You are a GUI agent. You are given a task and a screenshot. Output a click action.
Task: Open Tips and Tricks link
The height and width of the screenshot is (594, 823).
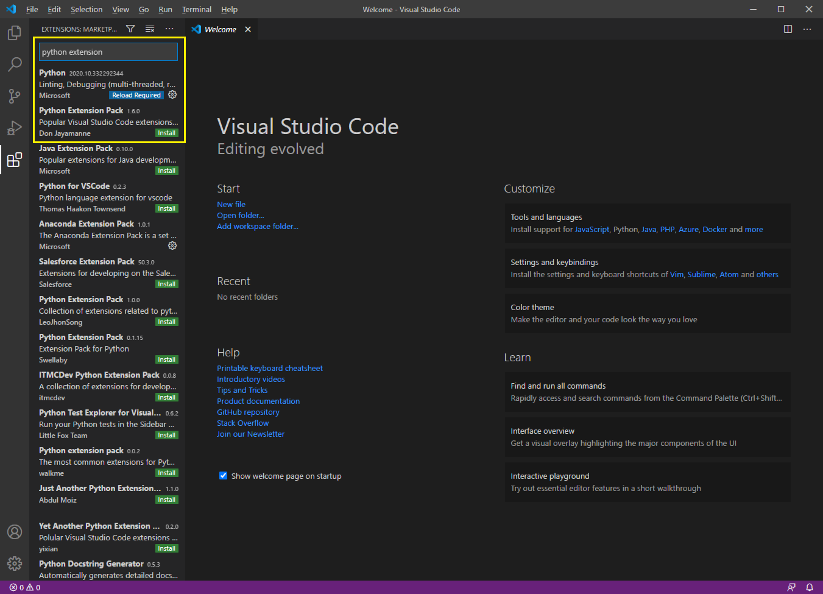click(242, 390)
